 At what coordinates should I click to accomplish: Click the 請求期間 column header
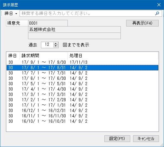44,56
